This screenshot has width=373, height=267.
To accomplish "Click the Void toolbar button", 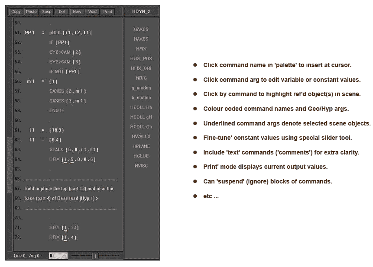I will (92, 12).
